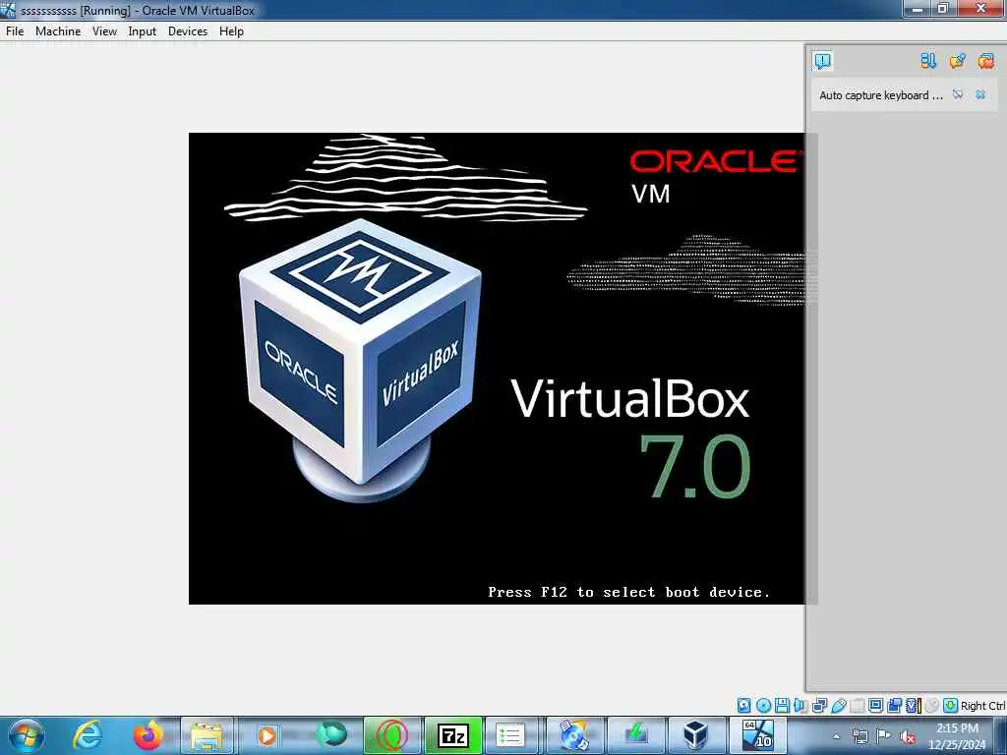Open the Devices menu
The width and height of the screenshot is (1007, 755).
(188, 30)
